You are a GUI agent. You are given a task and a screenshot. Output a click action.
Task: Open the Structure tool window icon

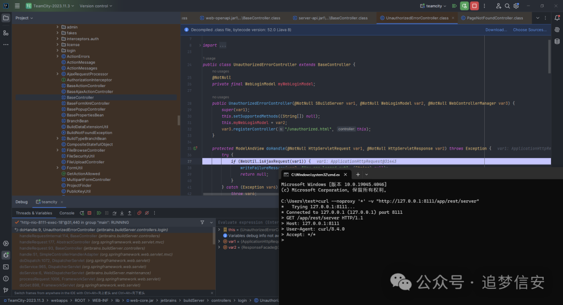click(6, 33)
